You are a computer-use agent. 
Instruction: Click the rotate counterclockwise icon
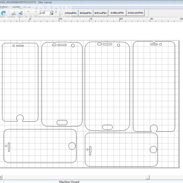29,13
